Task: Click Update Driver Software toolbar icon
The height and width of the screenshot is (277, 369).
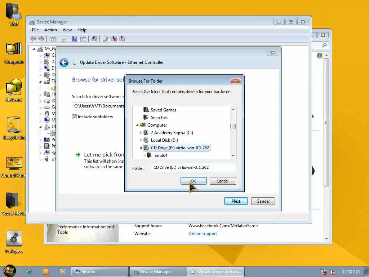Action: click(x=106, y=39)
